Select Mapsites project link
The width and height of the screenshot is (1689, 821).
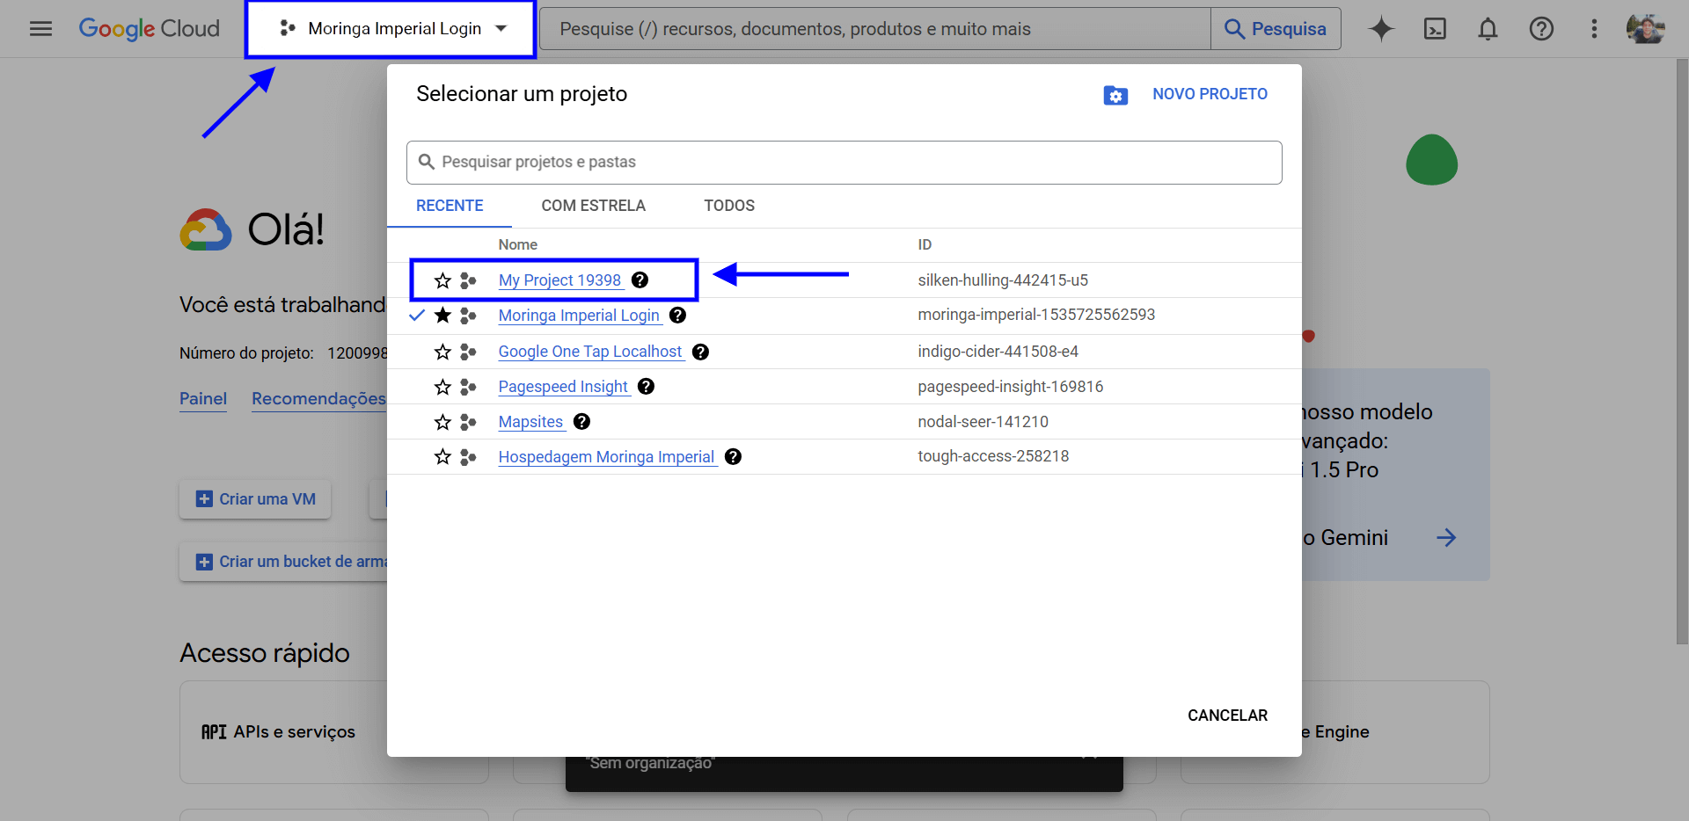530,422
